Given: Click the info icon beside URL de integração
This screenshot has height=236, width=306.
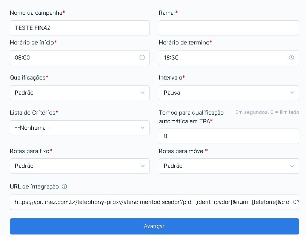Looking at the screenshot, I should pos(65,187).
